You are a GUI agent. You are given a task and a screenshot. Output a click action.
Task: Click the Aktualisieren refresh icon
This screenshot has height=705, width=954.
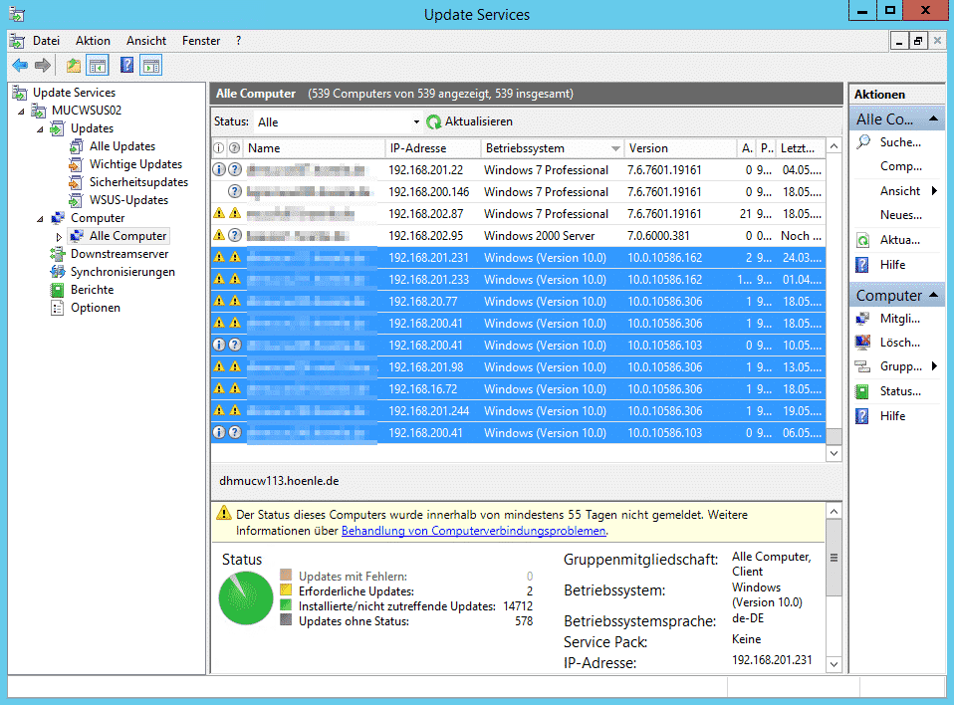[434, 121]
